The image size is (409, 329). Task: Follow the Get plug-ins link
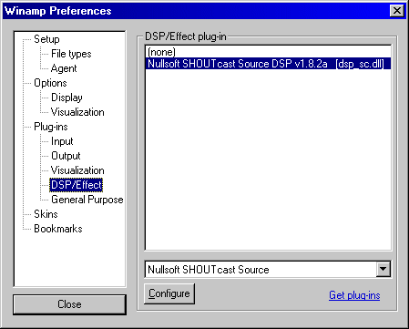pyautogui.click(x=354, y=295)
